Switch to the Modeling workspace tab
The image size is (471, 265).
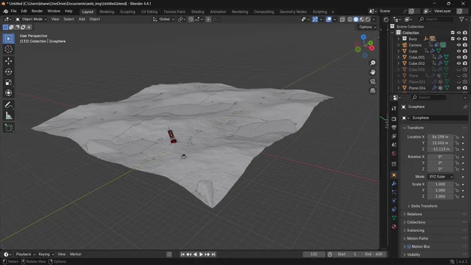pos(107,12)
